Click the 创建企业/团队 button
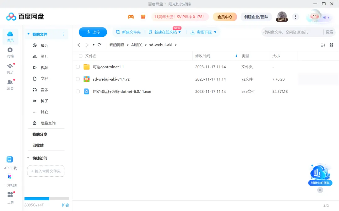Viewport: 339px width, 211px height. [x=256, y=17]
